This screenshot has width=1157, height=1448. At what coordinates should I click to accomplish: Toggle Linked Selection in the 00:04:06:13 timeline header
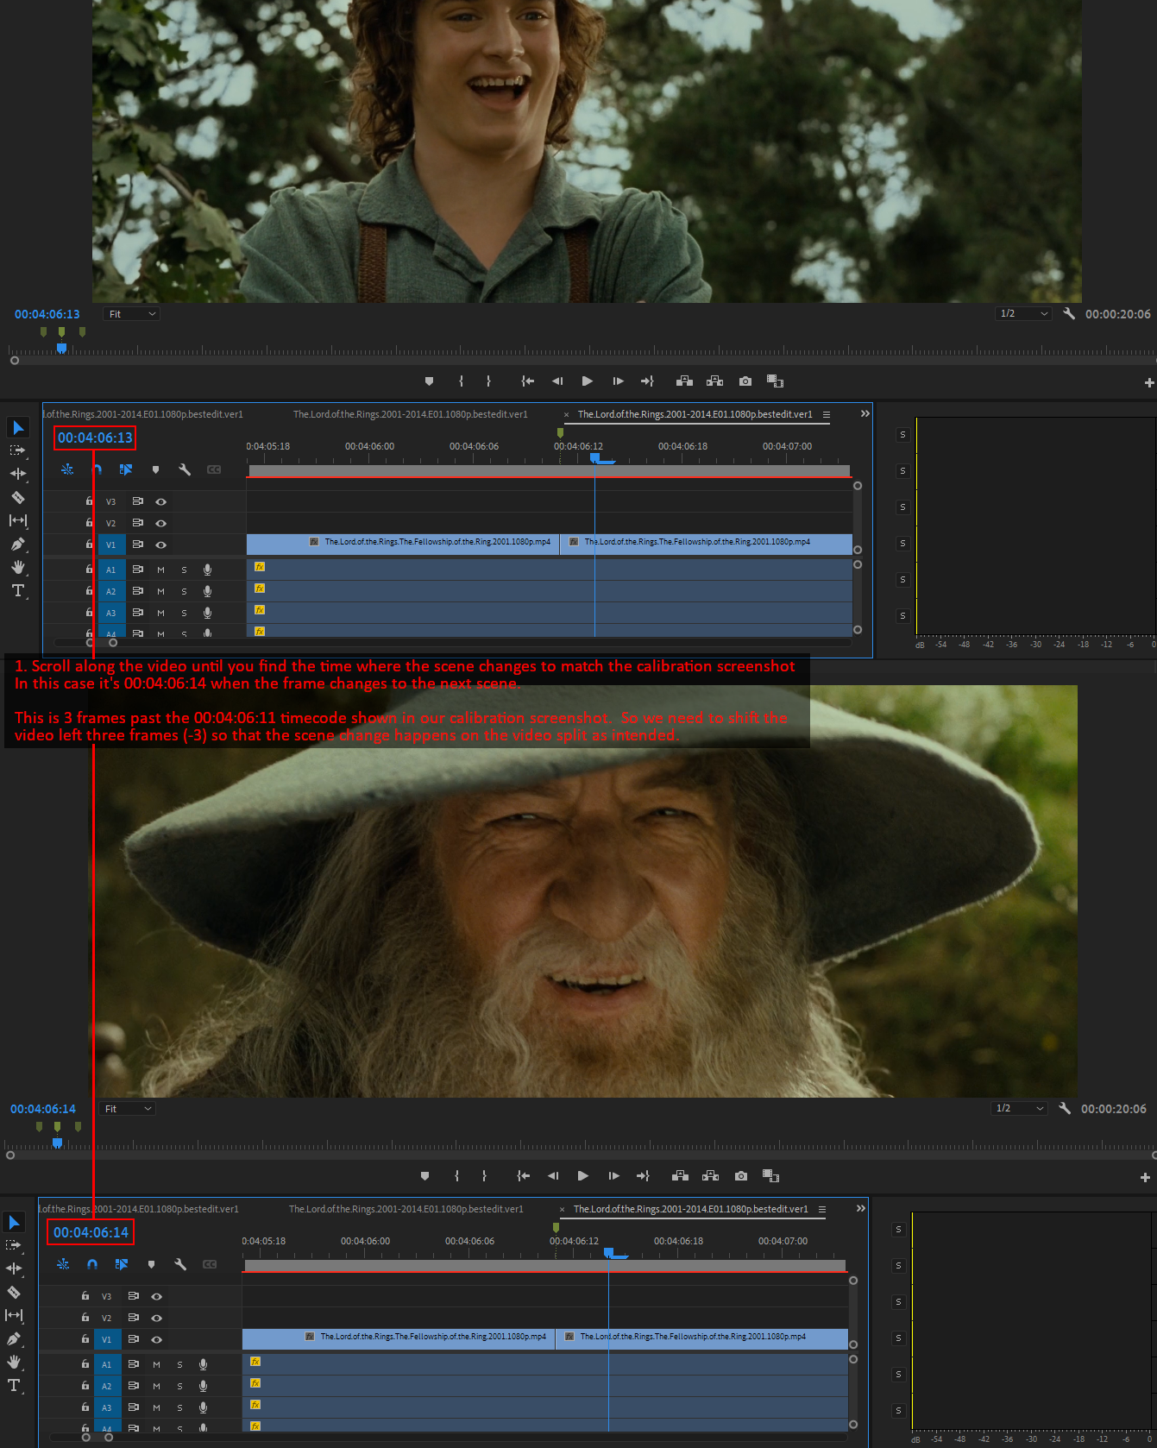[x=126, y=469]
